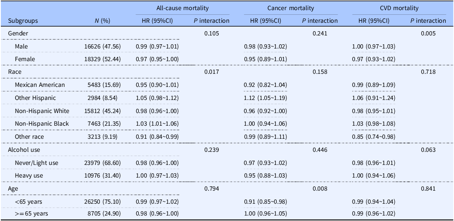Select the Alcohol use row label

(x=24, y=150)
